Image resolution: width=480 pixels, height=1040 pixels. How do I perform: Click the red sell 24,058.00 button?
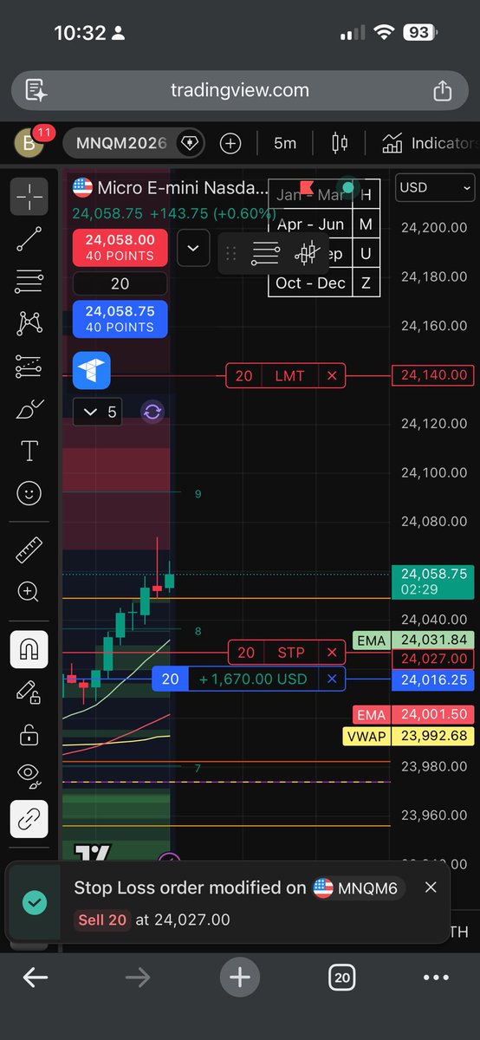(120, 247)
